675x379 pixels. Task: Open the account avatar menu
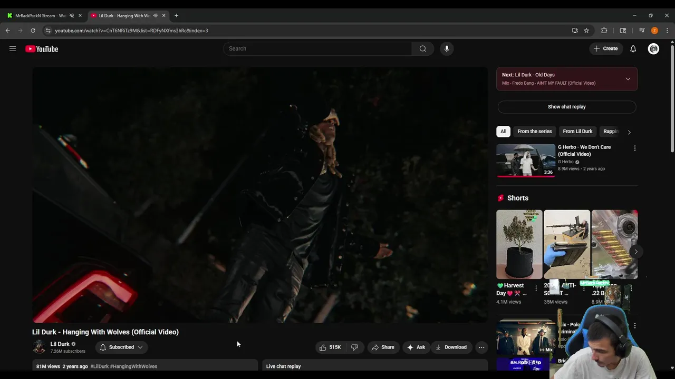tap(653, 48)
